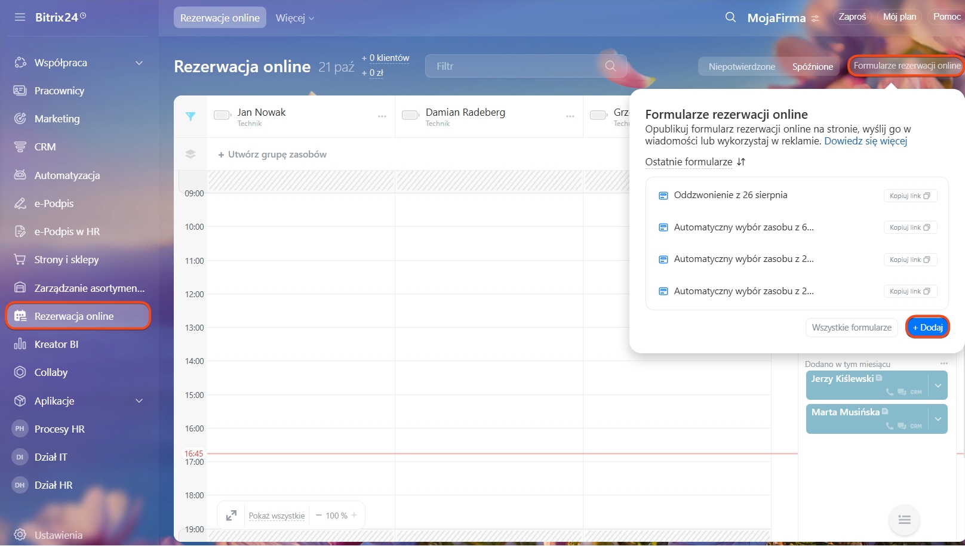Toggle the Pokaż wszystkie option
The width and height of the screenshot is (965, 546).
click(276, 516)
